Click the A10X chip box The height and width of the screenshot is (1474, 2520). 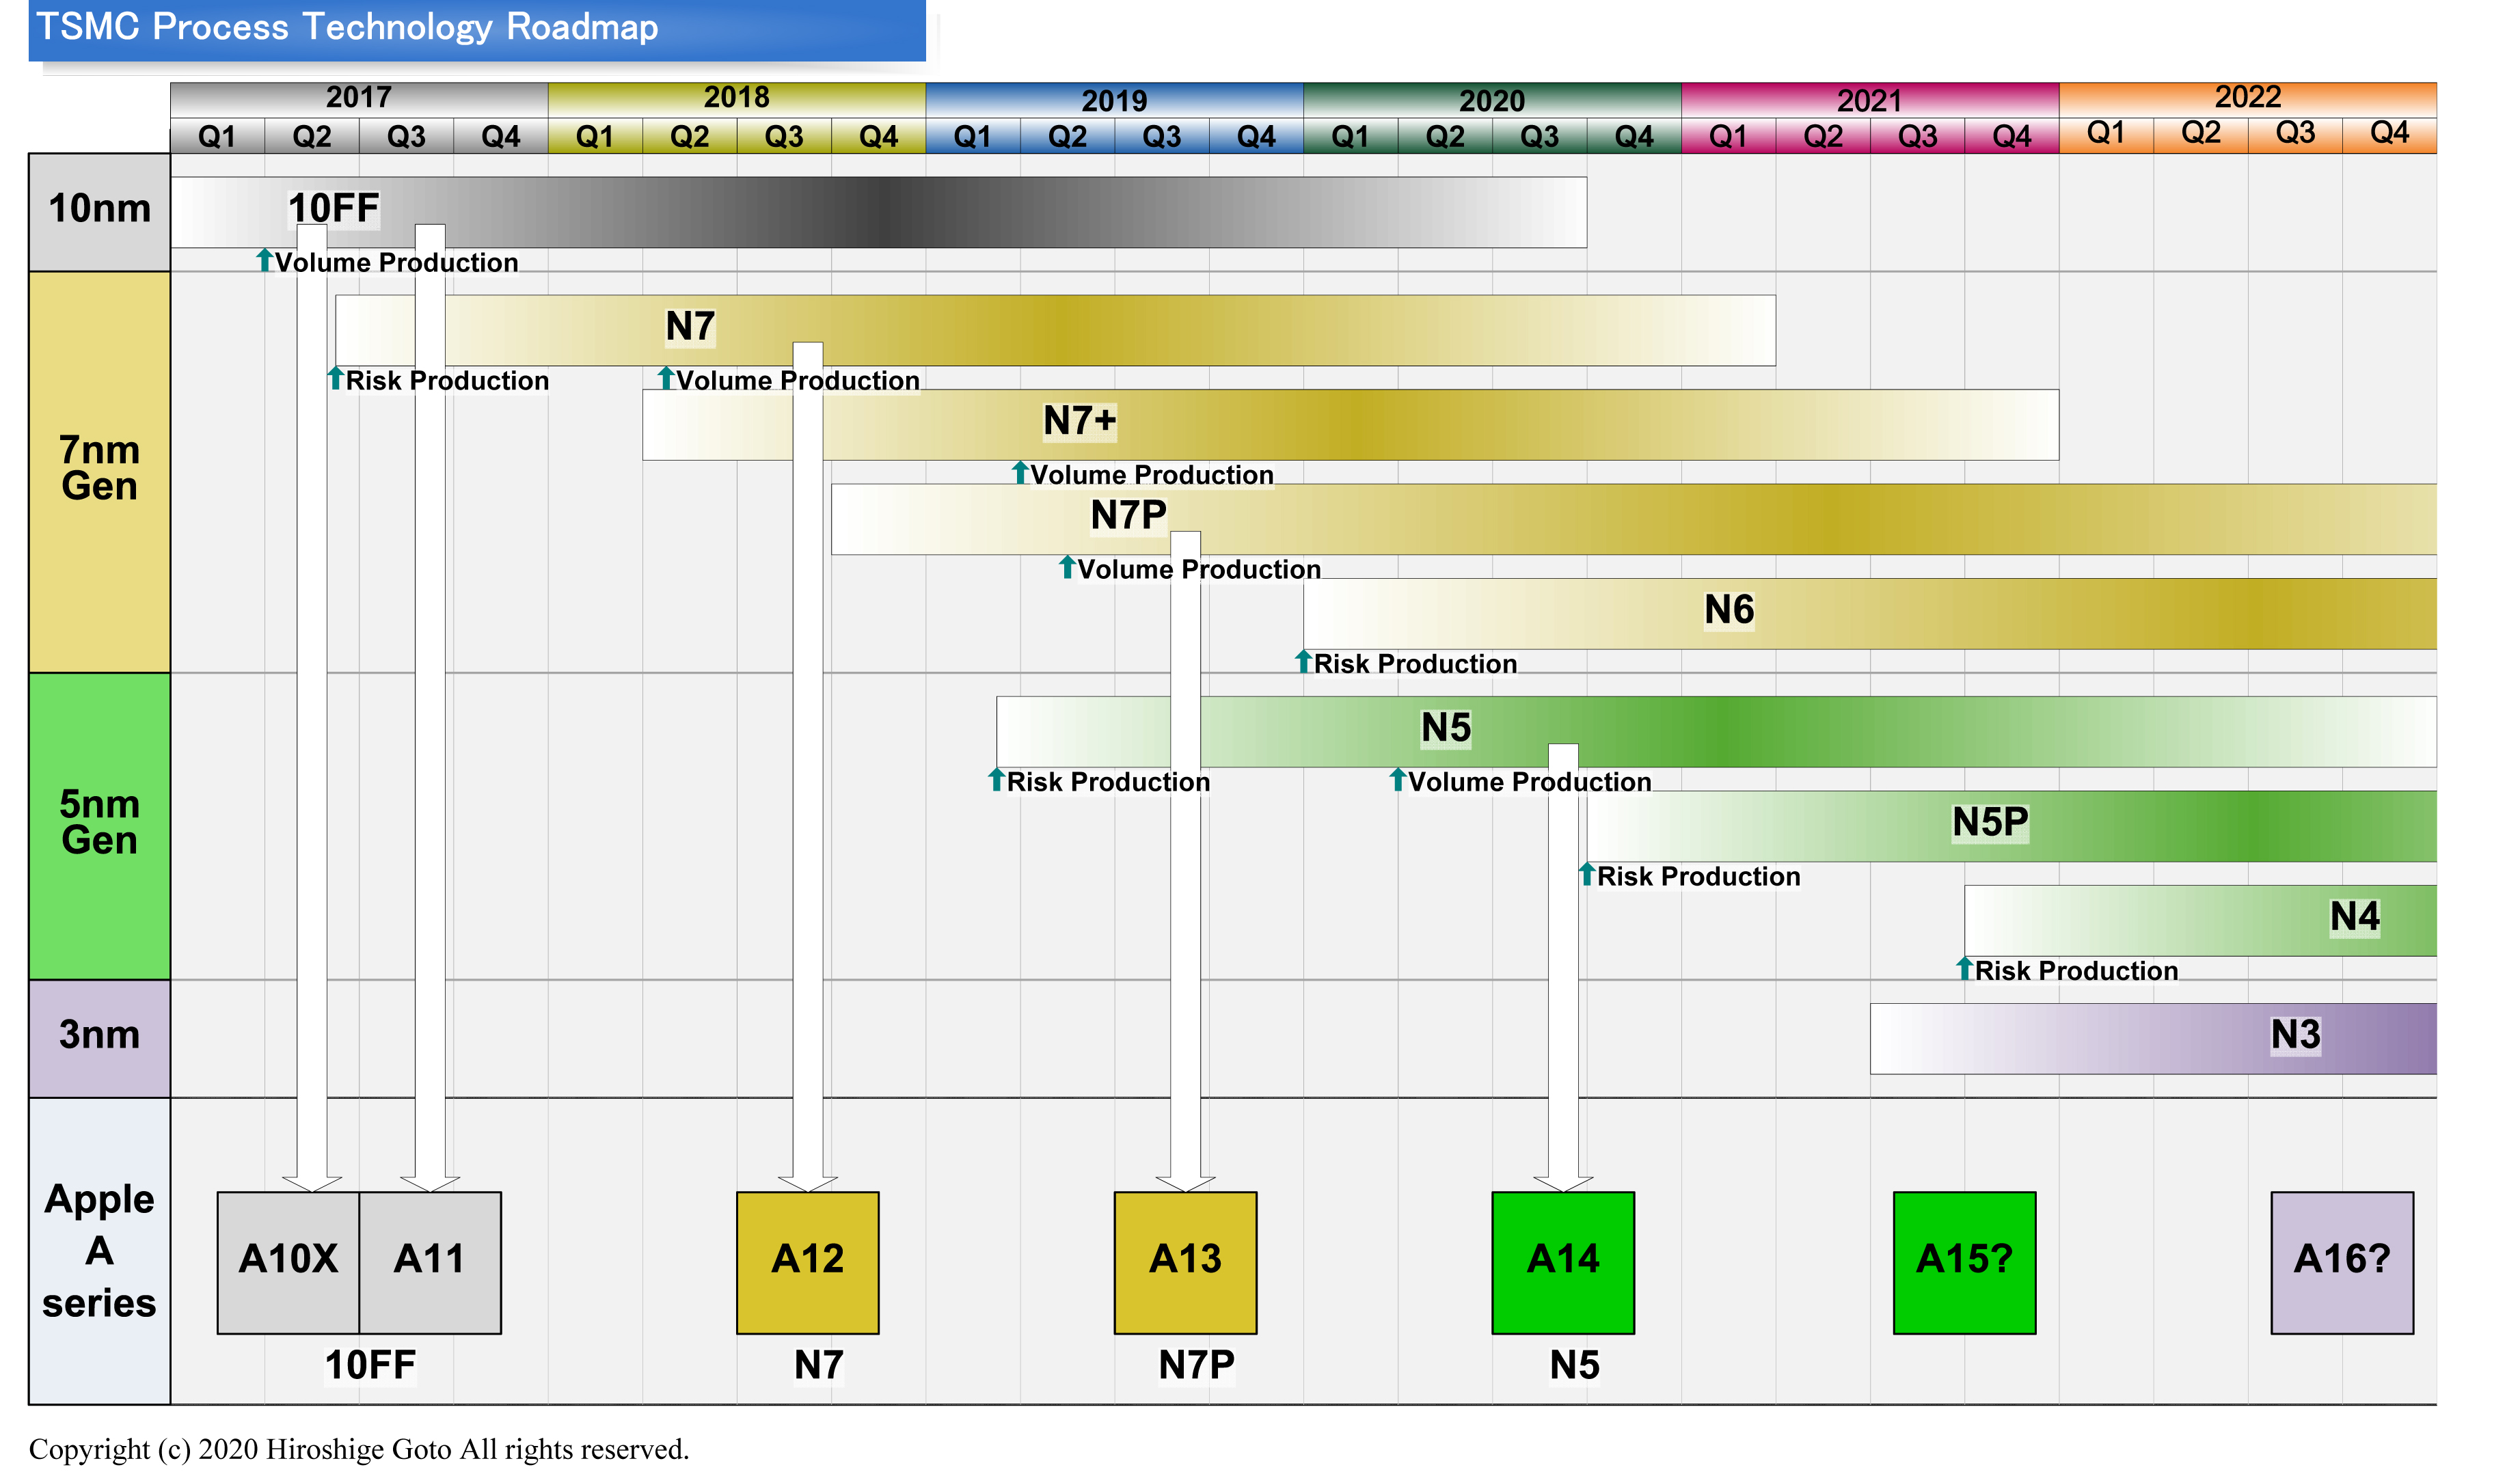pos(288,1262)
